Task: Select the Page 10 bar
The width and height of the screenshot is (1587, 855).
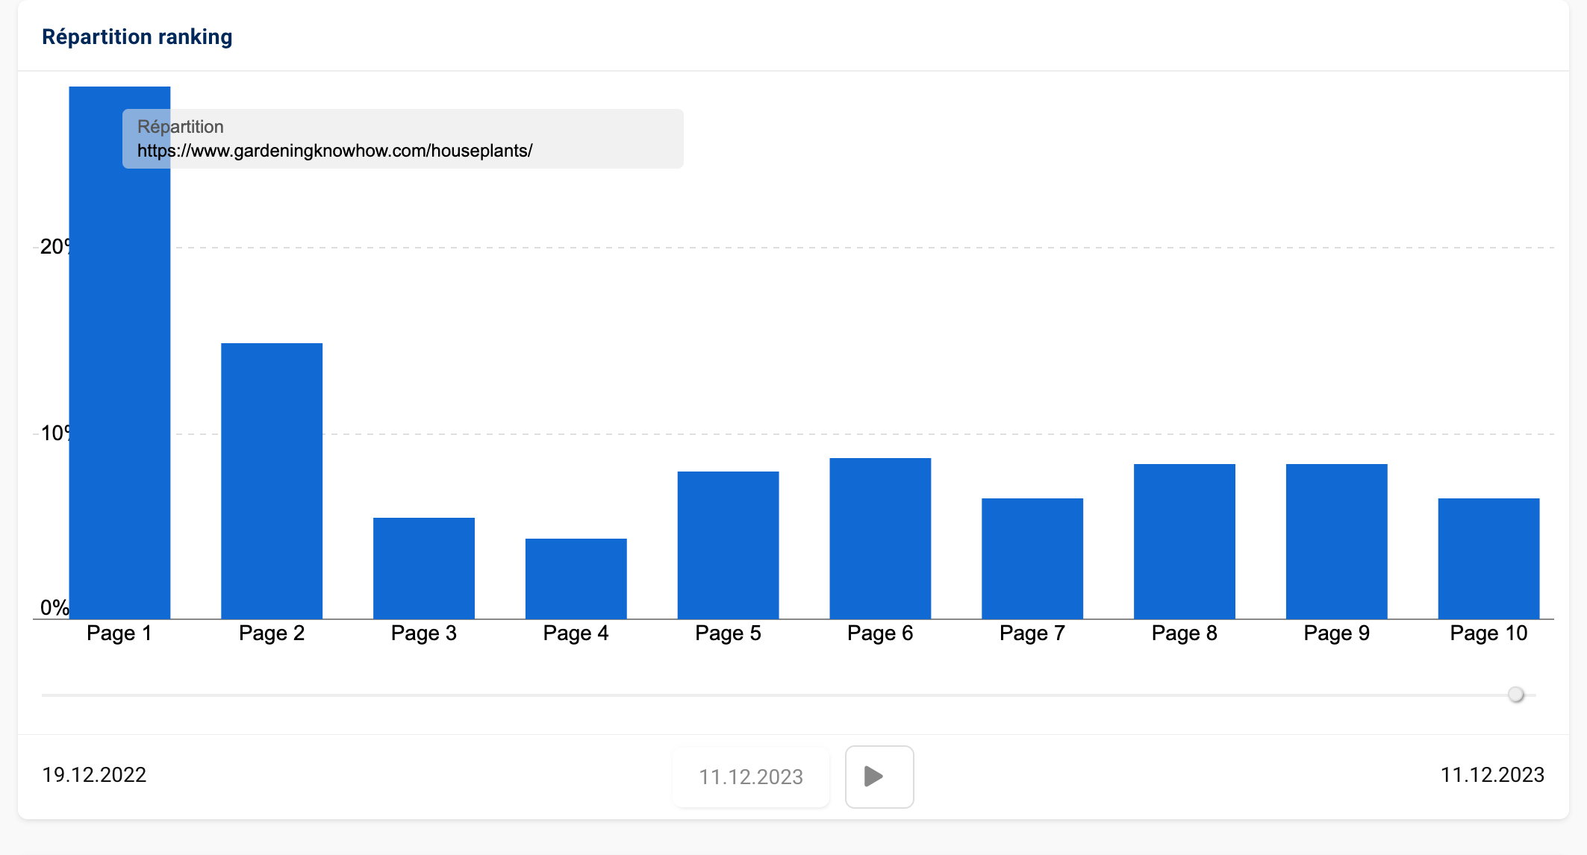Action: (x=1489, y=558)
